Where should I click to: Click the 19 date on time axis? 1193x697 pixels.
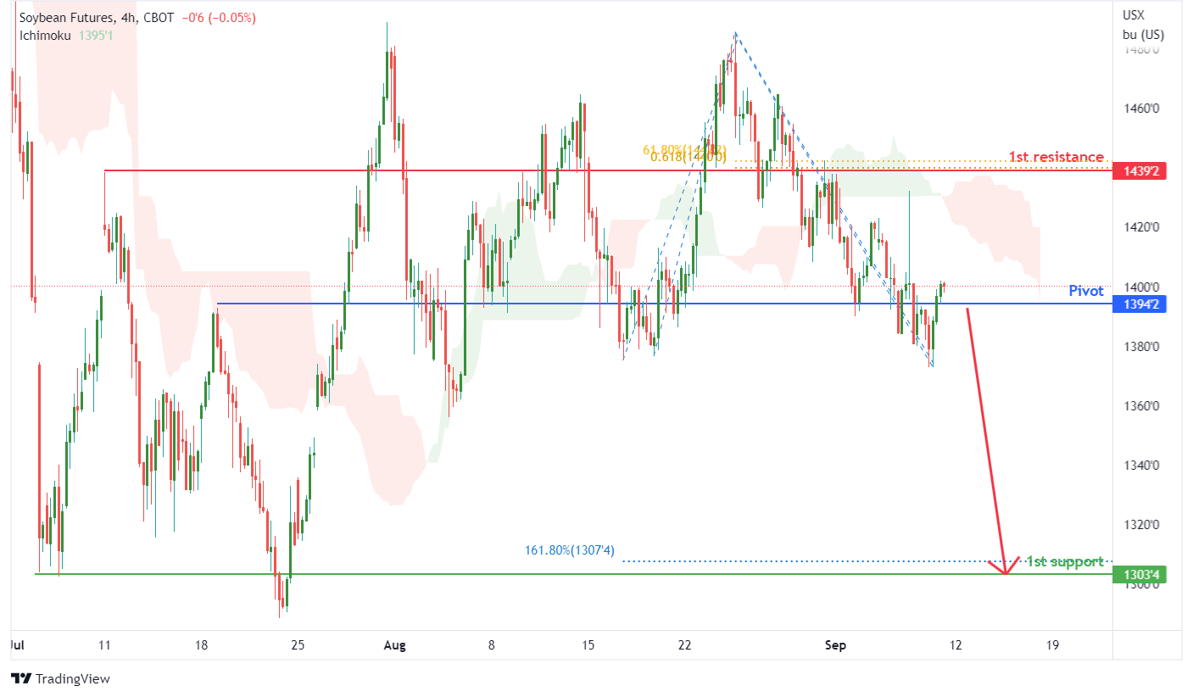pyautogui.click(x=1052, y=645)
